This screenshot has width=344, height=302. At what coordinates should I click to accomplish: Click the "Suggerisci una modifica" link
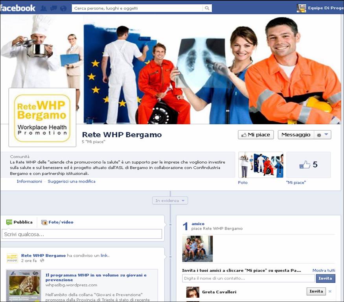[72, 181]
